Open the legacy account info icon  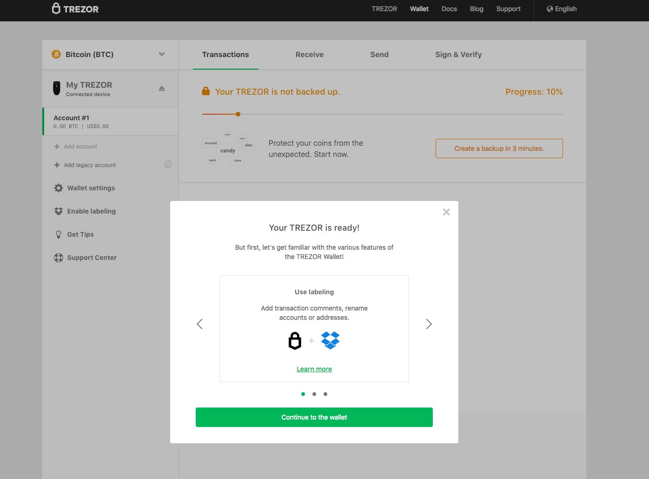(x=168, y=164)
